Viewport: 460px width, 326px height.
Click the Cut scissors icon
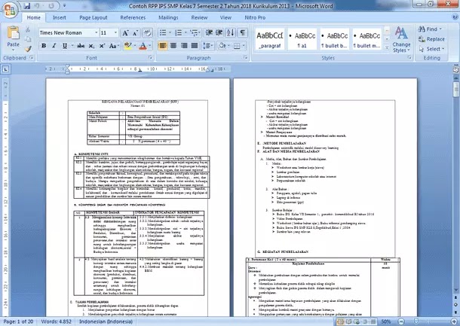point(28,29)
